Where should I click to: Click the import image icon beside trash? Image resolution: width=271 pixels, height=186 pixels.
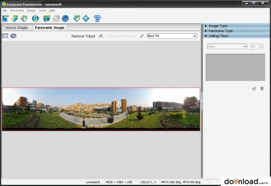click(x=254, y=88)
